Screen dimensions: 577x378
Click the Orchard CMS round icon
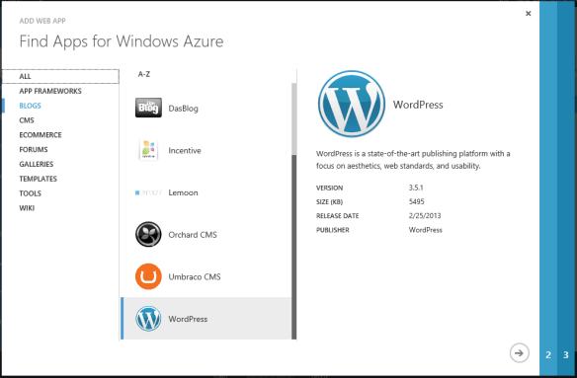click(x=148, y=234)
